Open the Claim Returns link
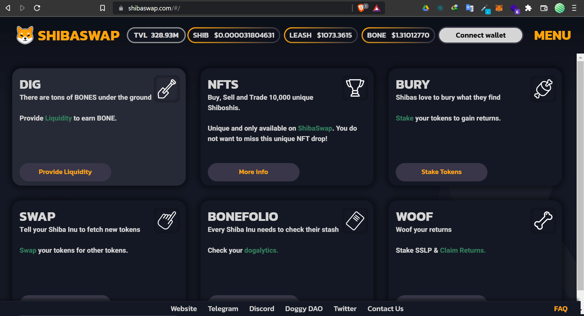This screenshot has width=584, height=316. pyautogui.click(x=463, y=250)
